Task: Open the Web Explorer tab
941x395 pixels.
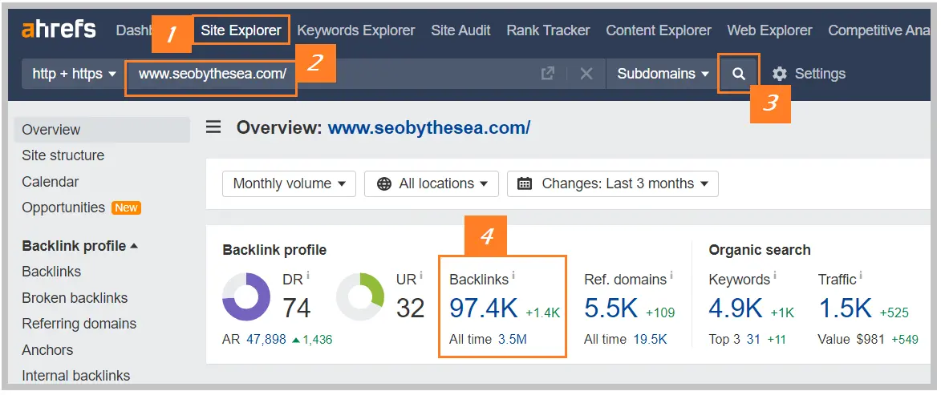Action: [x=769, y=30]
